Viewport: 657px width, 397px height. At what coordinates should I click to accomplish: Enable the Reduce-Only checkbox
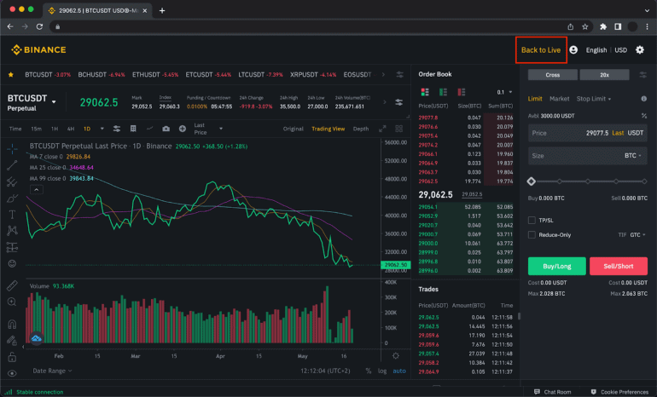click(532, 234)
